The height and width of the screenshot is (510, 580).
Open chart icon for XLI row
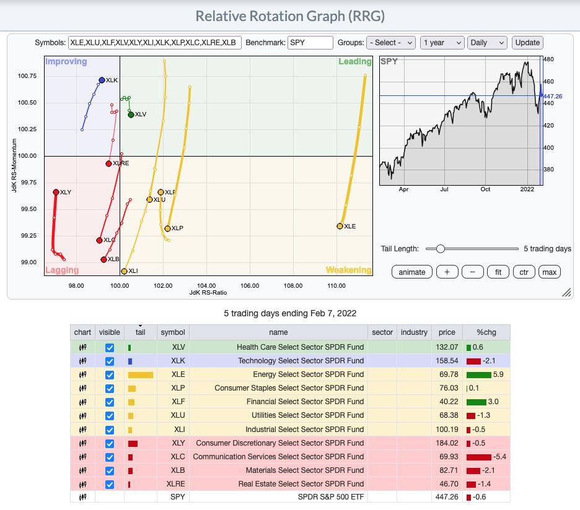click(82, 430)
